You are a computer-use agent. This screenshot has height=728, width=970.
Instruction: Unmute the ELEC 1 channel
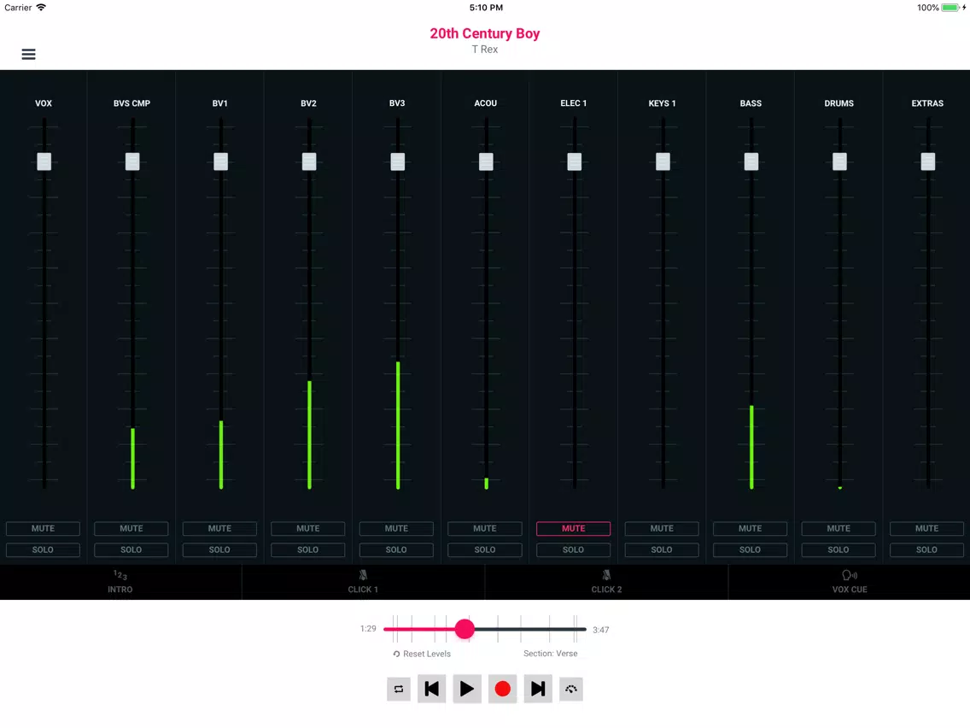click(x=574, y=529)
